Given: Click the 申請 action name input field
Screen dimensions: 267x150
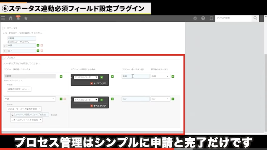Looking at the screenshot, I should 136,76.
